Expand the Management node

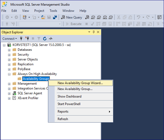tap(9, 84)
